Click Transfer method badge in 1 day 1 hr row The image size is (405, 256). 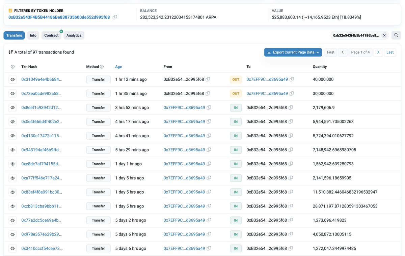[98, 164]
